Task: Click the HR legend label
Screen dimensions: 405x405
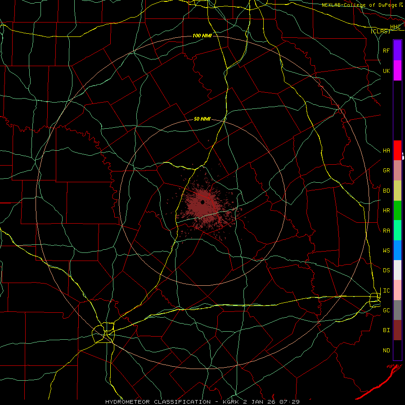Action: pyautogui.click(x=387, y=211)
